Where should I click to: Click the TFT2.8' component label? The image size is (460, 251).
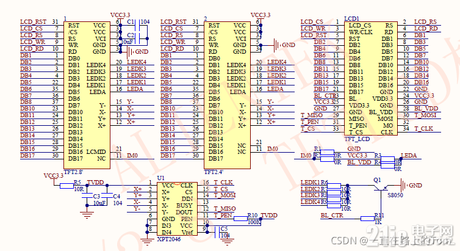73,172
